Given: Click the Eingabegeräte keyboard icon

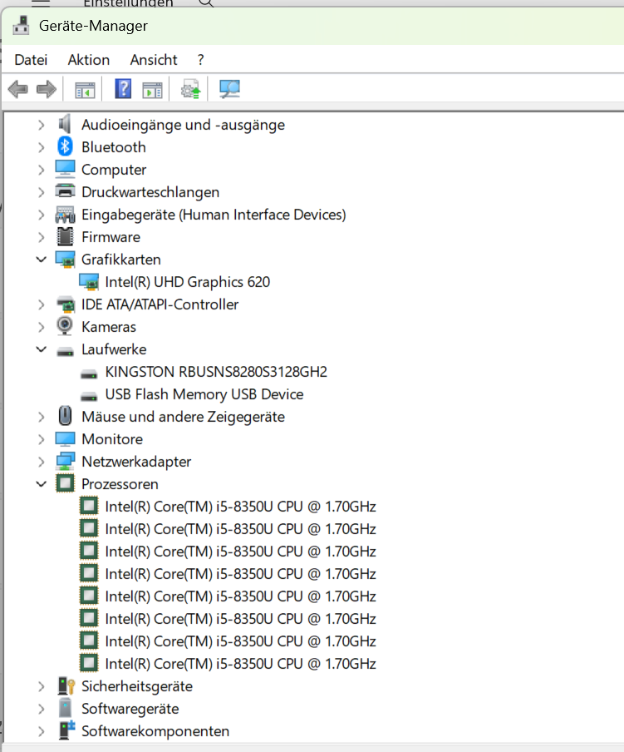Looking at the screenshot, I should tap(65, 215).
